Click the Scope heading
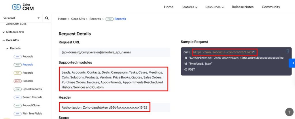295x119 pixels. [x=64, y=118]
